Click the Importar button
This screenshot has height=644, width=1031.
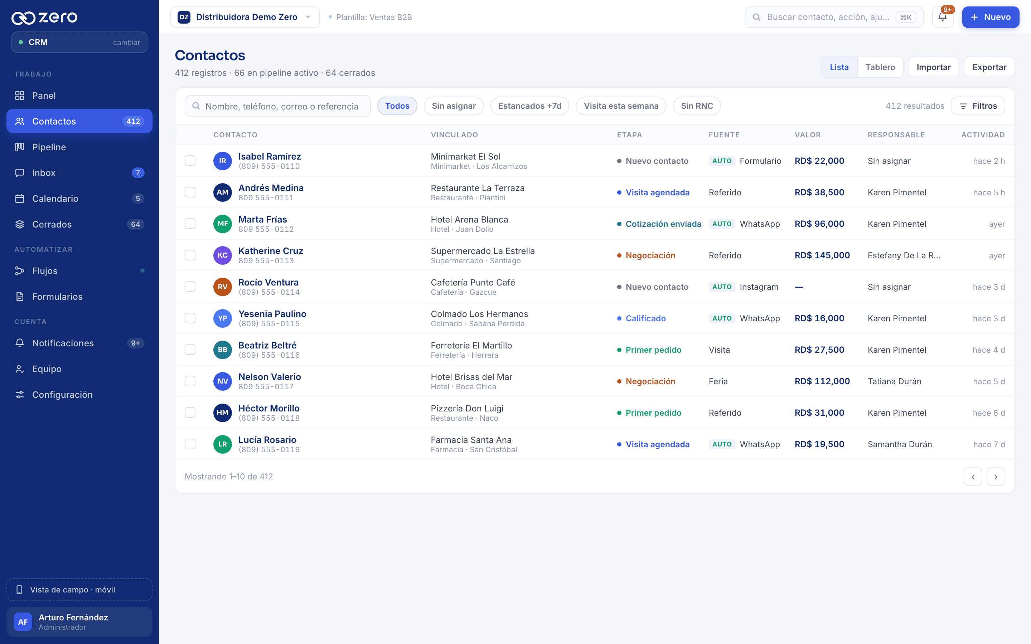click(933, 67)
